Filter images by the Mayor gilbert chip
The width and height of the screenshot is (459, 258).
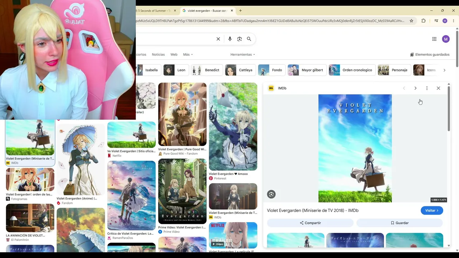click(x=307, y=70)
